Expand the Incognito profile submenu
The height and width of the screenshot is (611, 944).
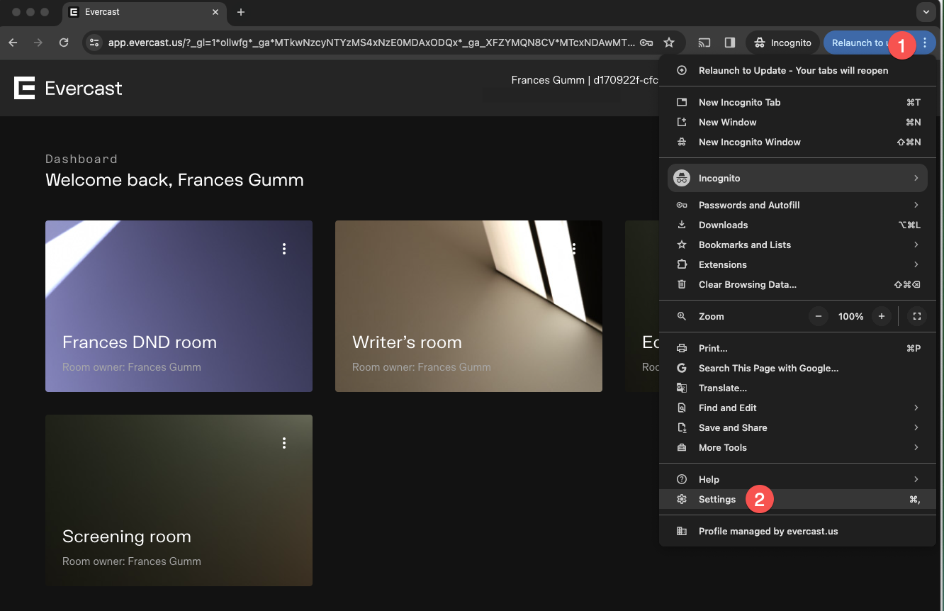tap(797, 178)
